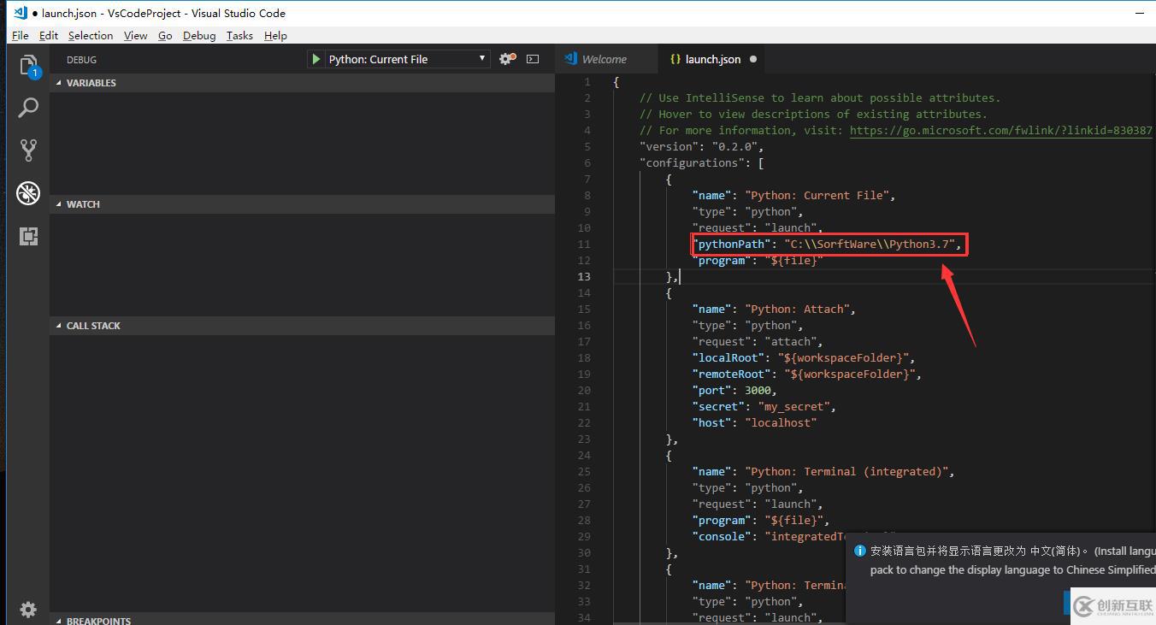This screenshot has height=625, width=1156.
Task: Open the File menu
Action: point(21,35)
